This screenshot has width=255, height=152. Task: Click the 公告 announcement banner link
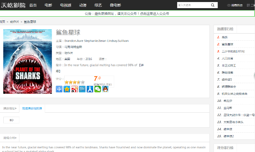tap(127, 14)
